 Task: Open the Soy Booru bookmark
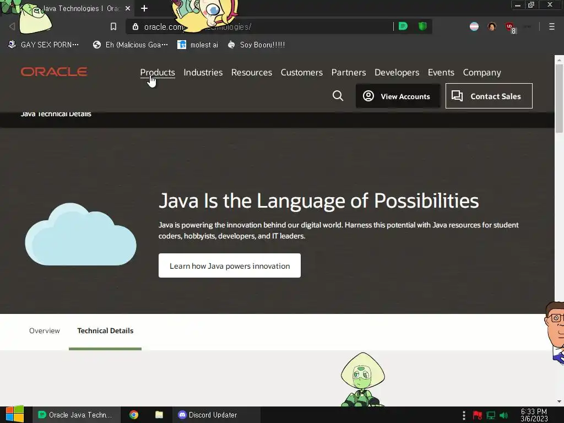[257, 45]
